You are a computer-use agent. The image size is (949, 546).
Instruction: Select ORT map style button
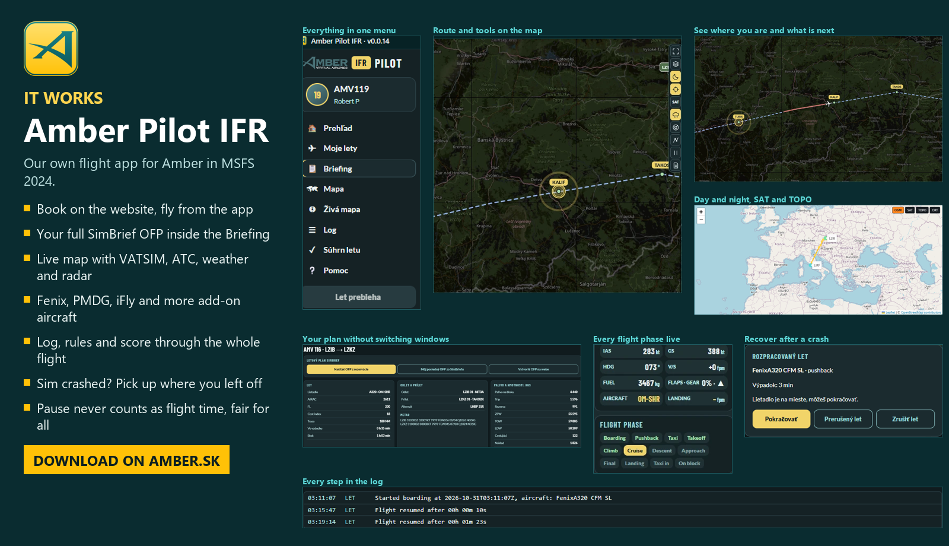pyautogui.click(x=935, y=210)
